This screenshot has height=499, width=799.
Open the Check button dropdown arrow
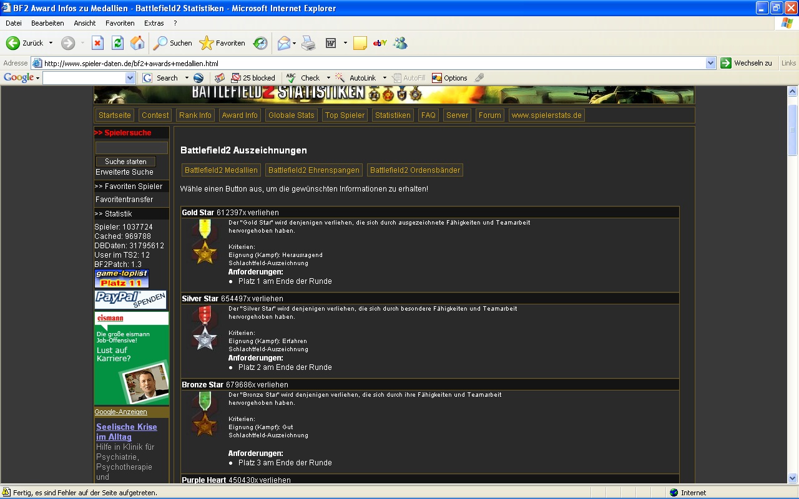(328, 78)
